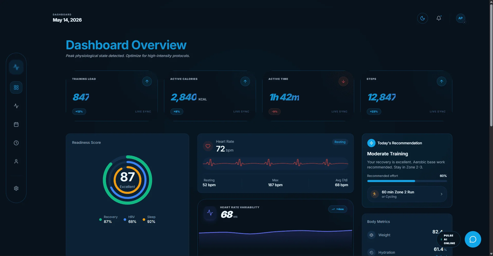
Task: Toggle dark mode moon button
Action: [x=422, y=18]
